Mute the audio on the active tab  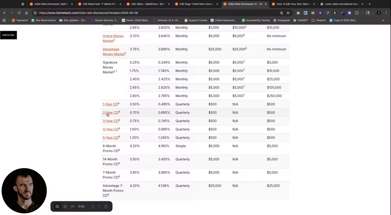pyautogui.click(x=260, y=4)
